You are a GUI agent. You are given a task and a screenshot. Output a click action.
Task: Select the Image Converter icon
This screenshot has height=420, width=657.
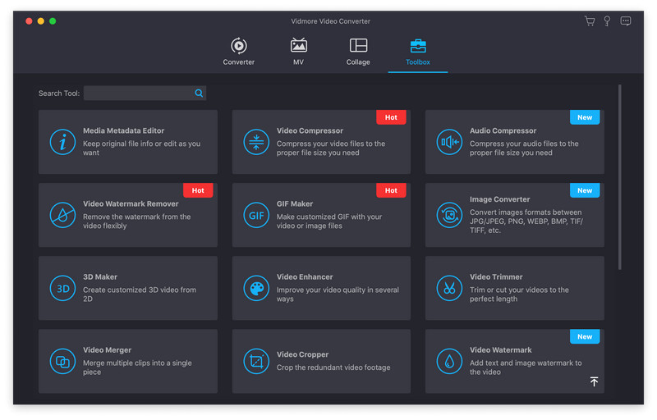pyautogui.click(x=449, y=215)
